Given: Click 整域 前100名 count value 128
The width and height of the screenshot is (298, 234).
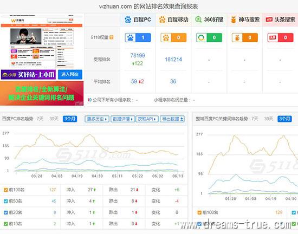Looking at the screenshot, I should click(279, 212).
